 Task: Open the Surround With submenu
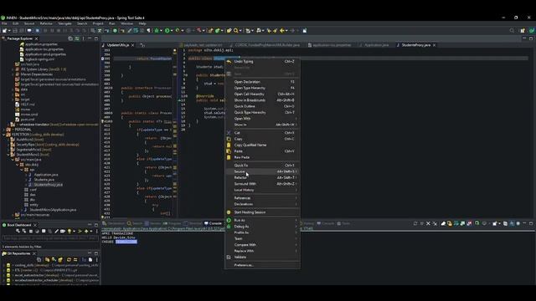coord(262,184)
